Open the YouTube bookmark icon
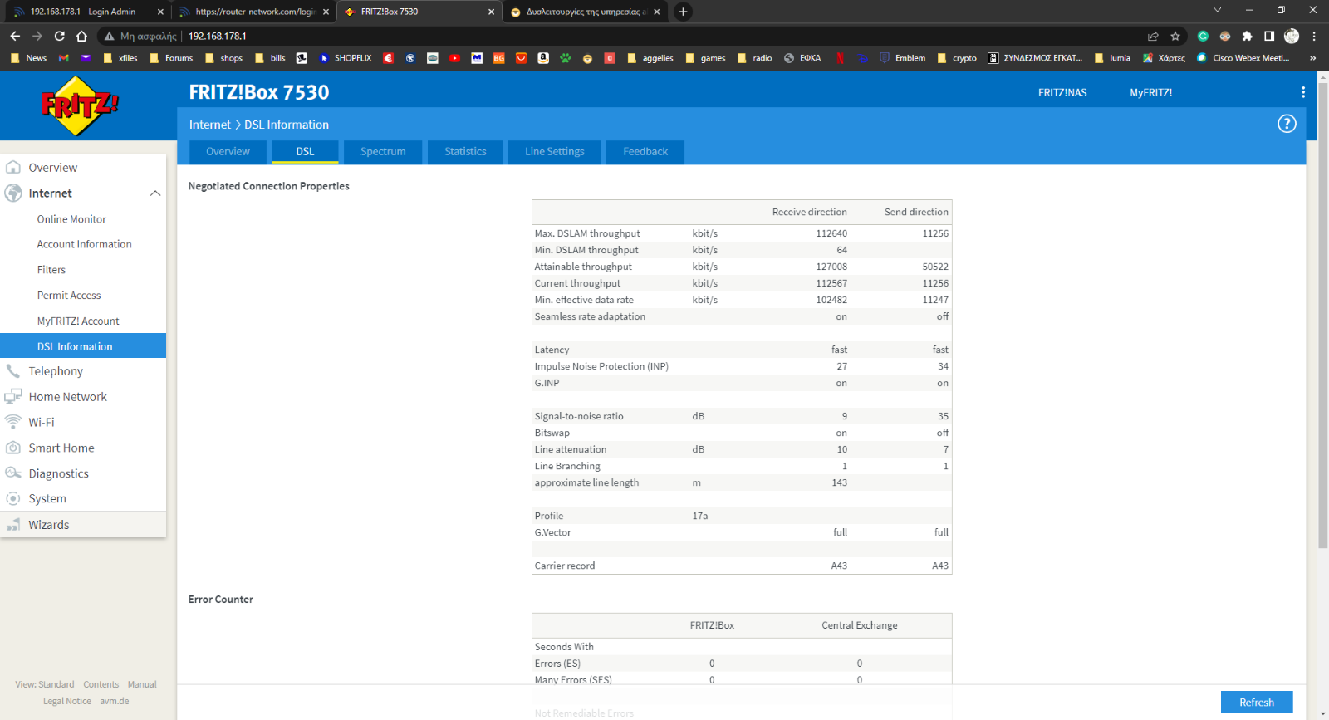The width and height of the screenshot is (1329, 720). coord(454,58)
